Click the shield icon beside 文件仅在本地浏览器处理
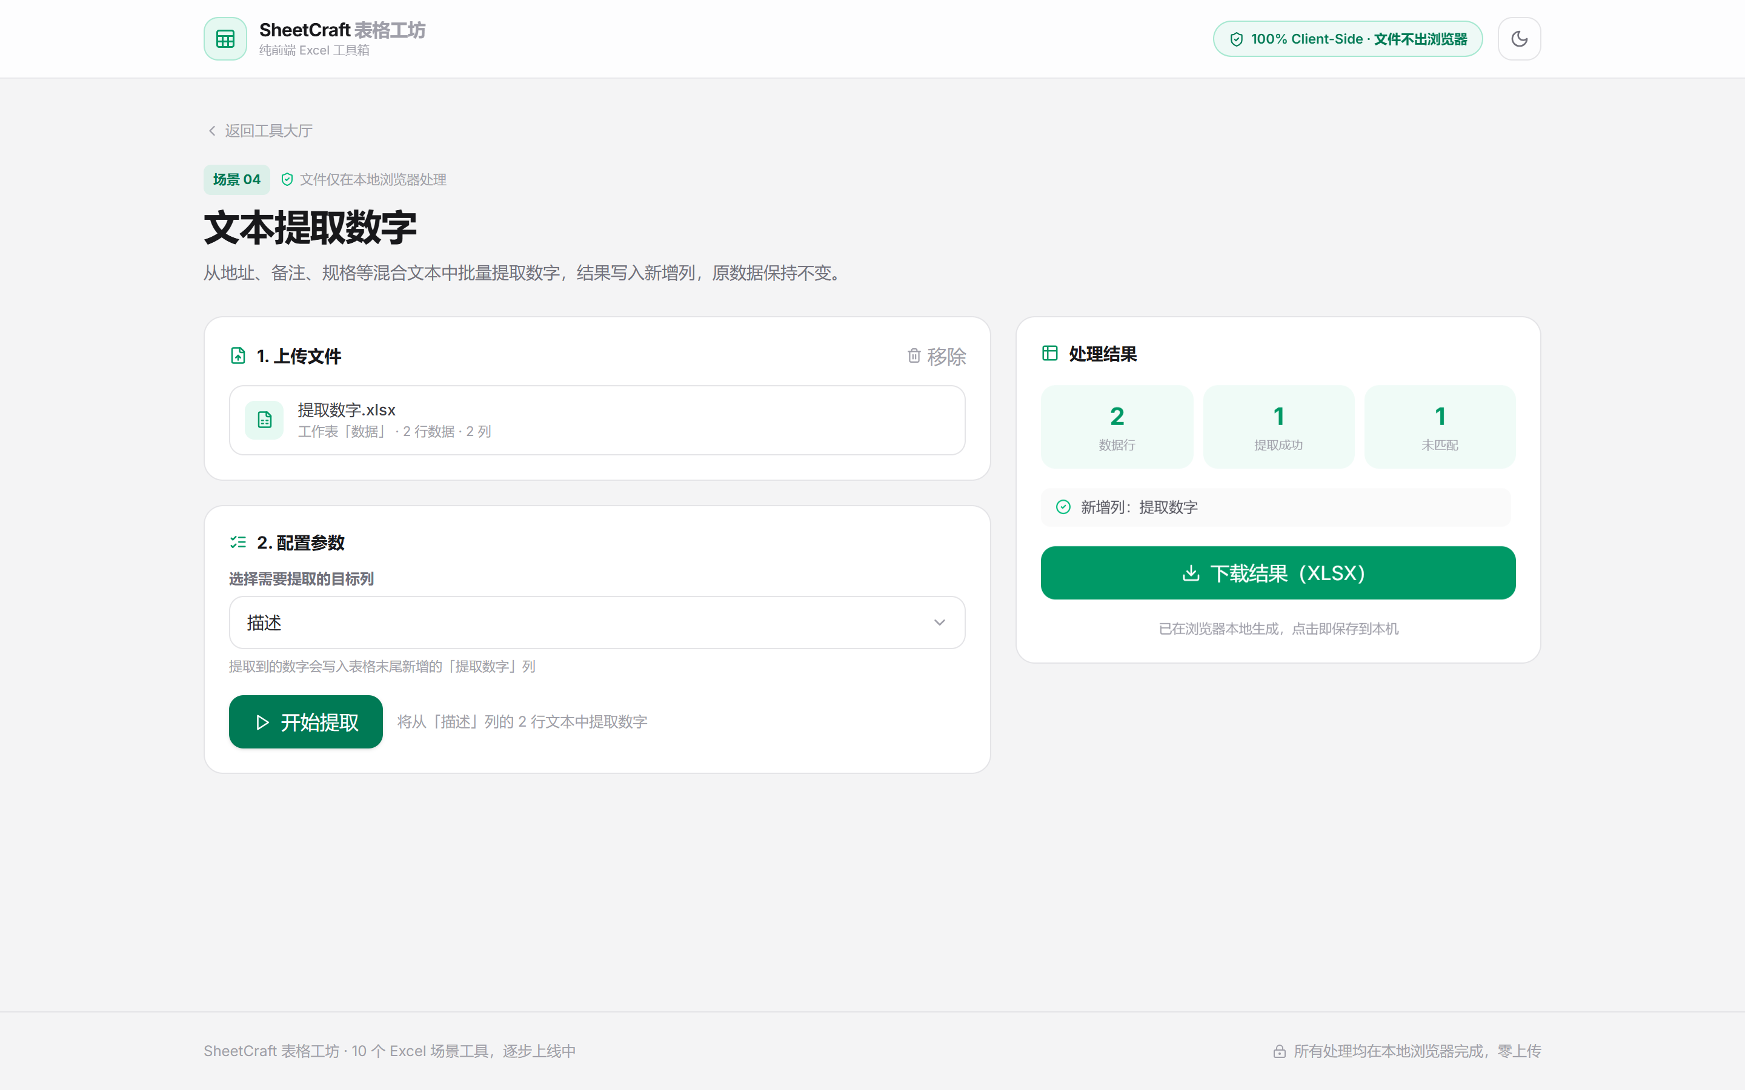This screenshot has width=1745, height=1090. click(287, 179)
